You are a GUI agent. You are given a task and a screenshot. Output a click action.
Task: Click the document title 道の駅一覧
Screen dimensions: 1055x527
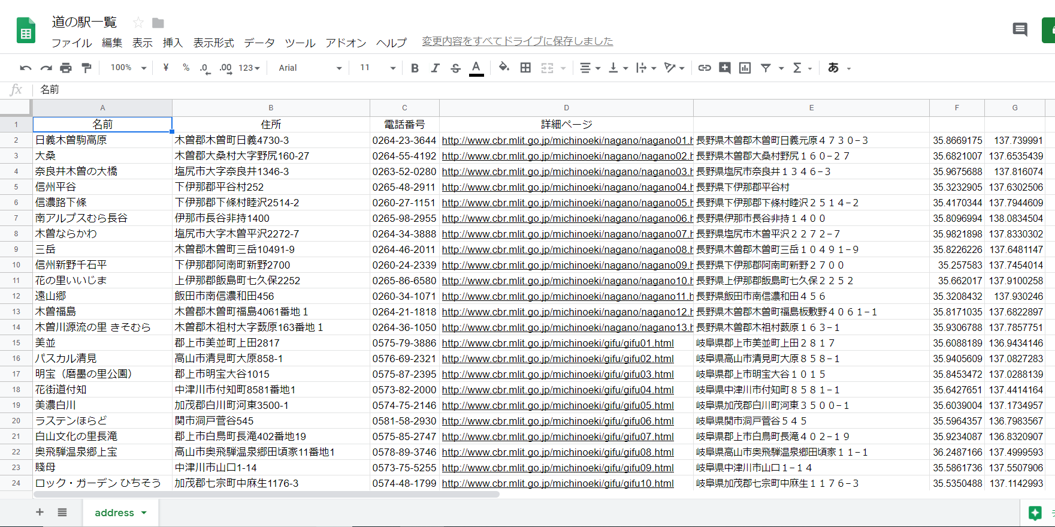coord(84,22)
